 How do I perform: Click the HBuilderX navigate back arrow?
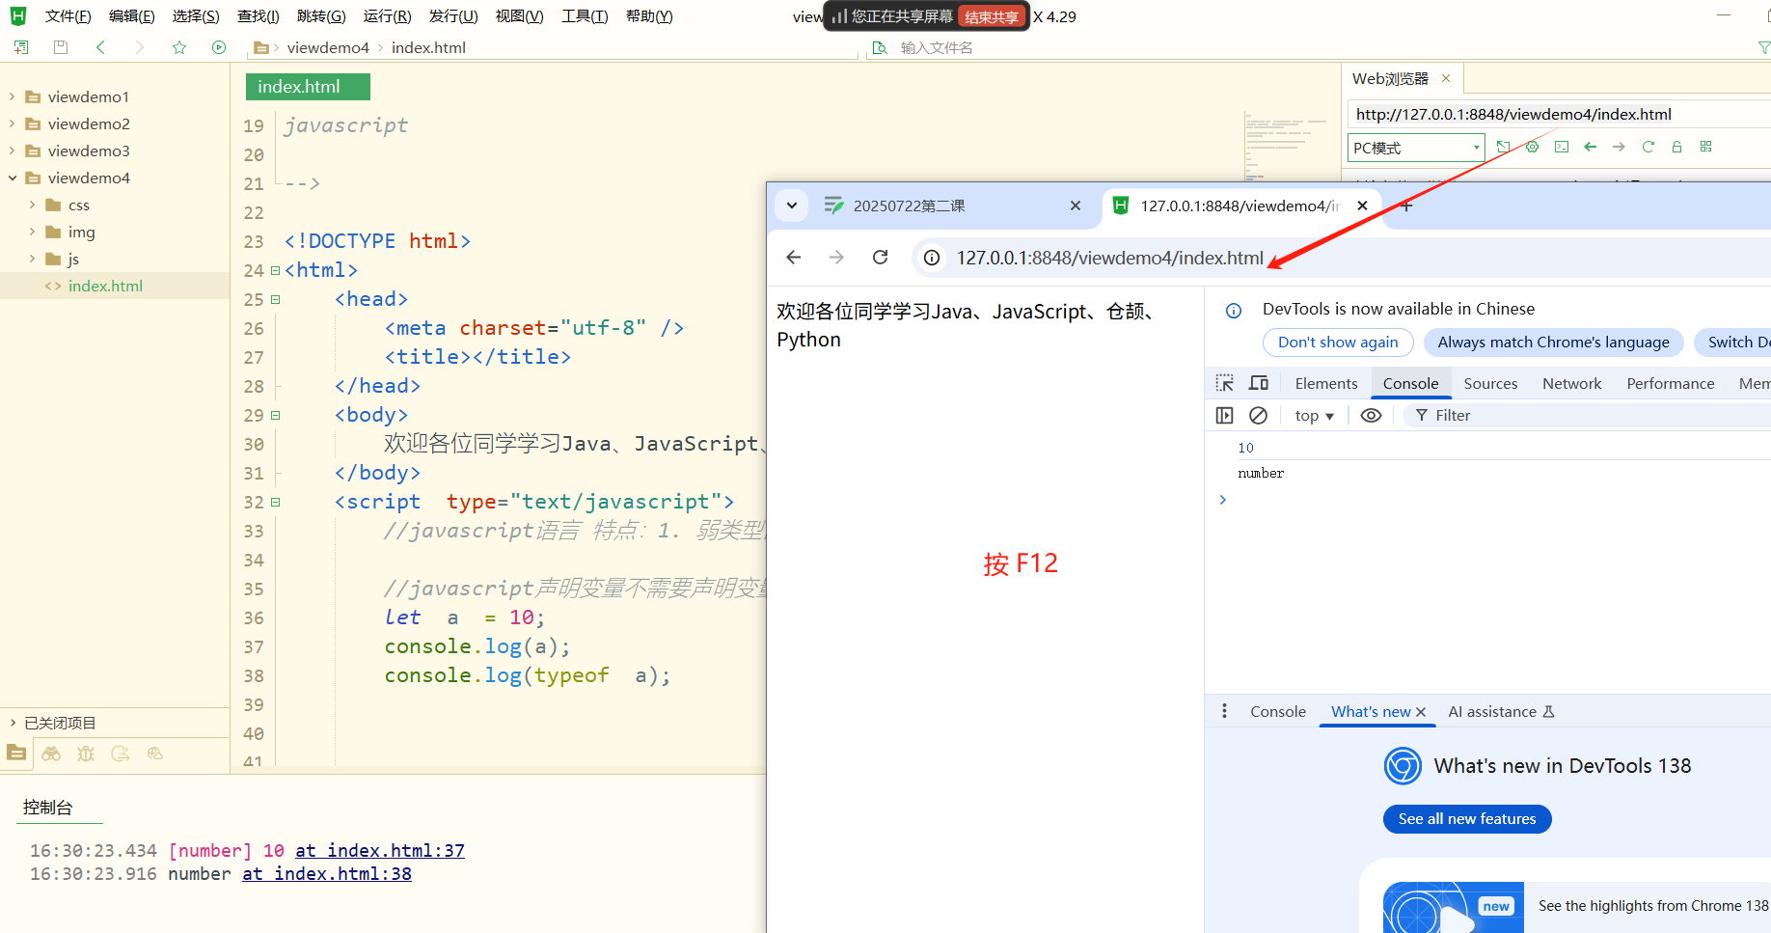point(100,47)
